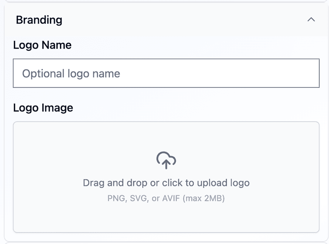
Task: Click the cloud upload icon
Action: pyautogui.click(x=166, y=160)
